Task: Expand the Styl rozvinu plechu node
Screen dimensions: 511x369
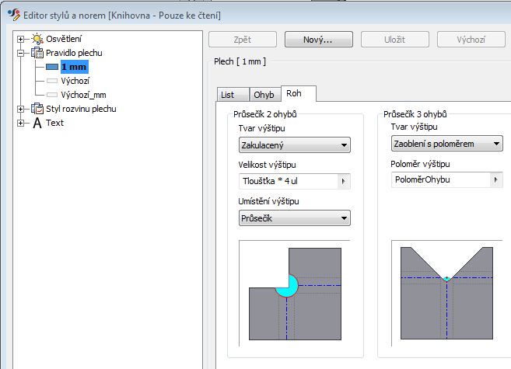Action: (21, 109)
